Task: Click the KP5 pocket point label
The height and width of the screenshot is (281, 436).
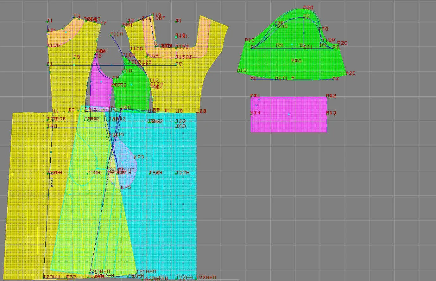Action: click(126, 187)
